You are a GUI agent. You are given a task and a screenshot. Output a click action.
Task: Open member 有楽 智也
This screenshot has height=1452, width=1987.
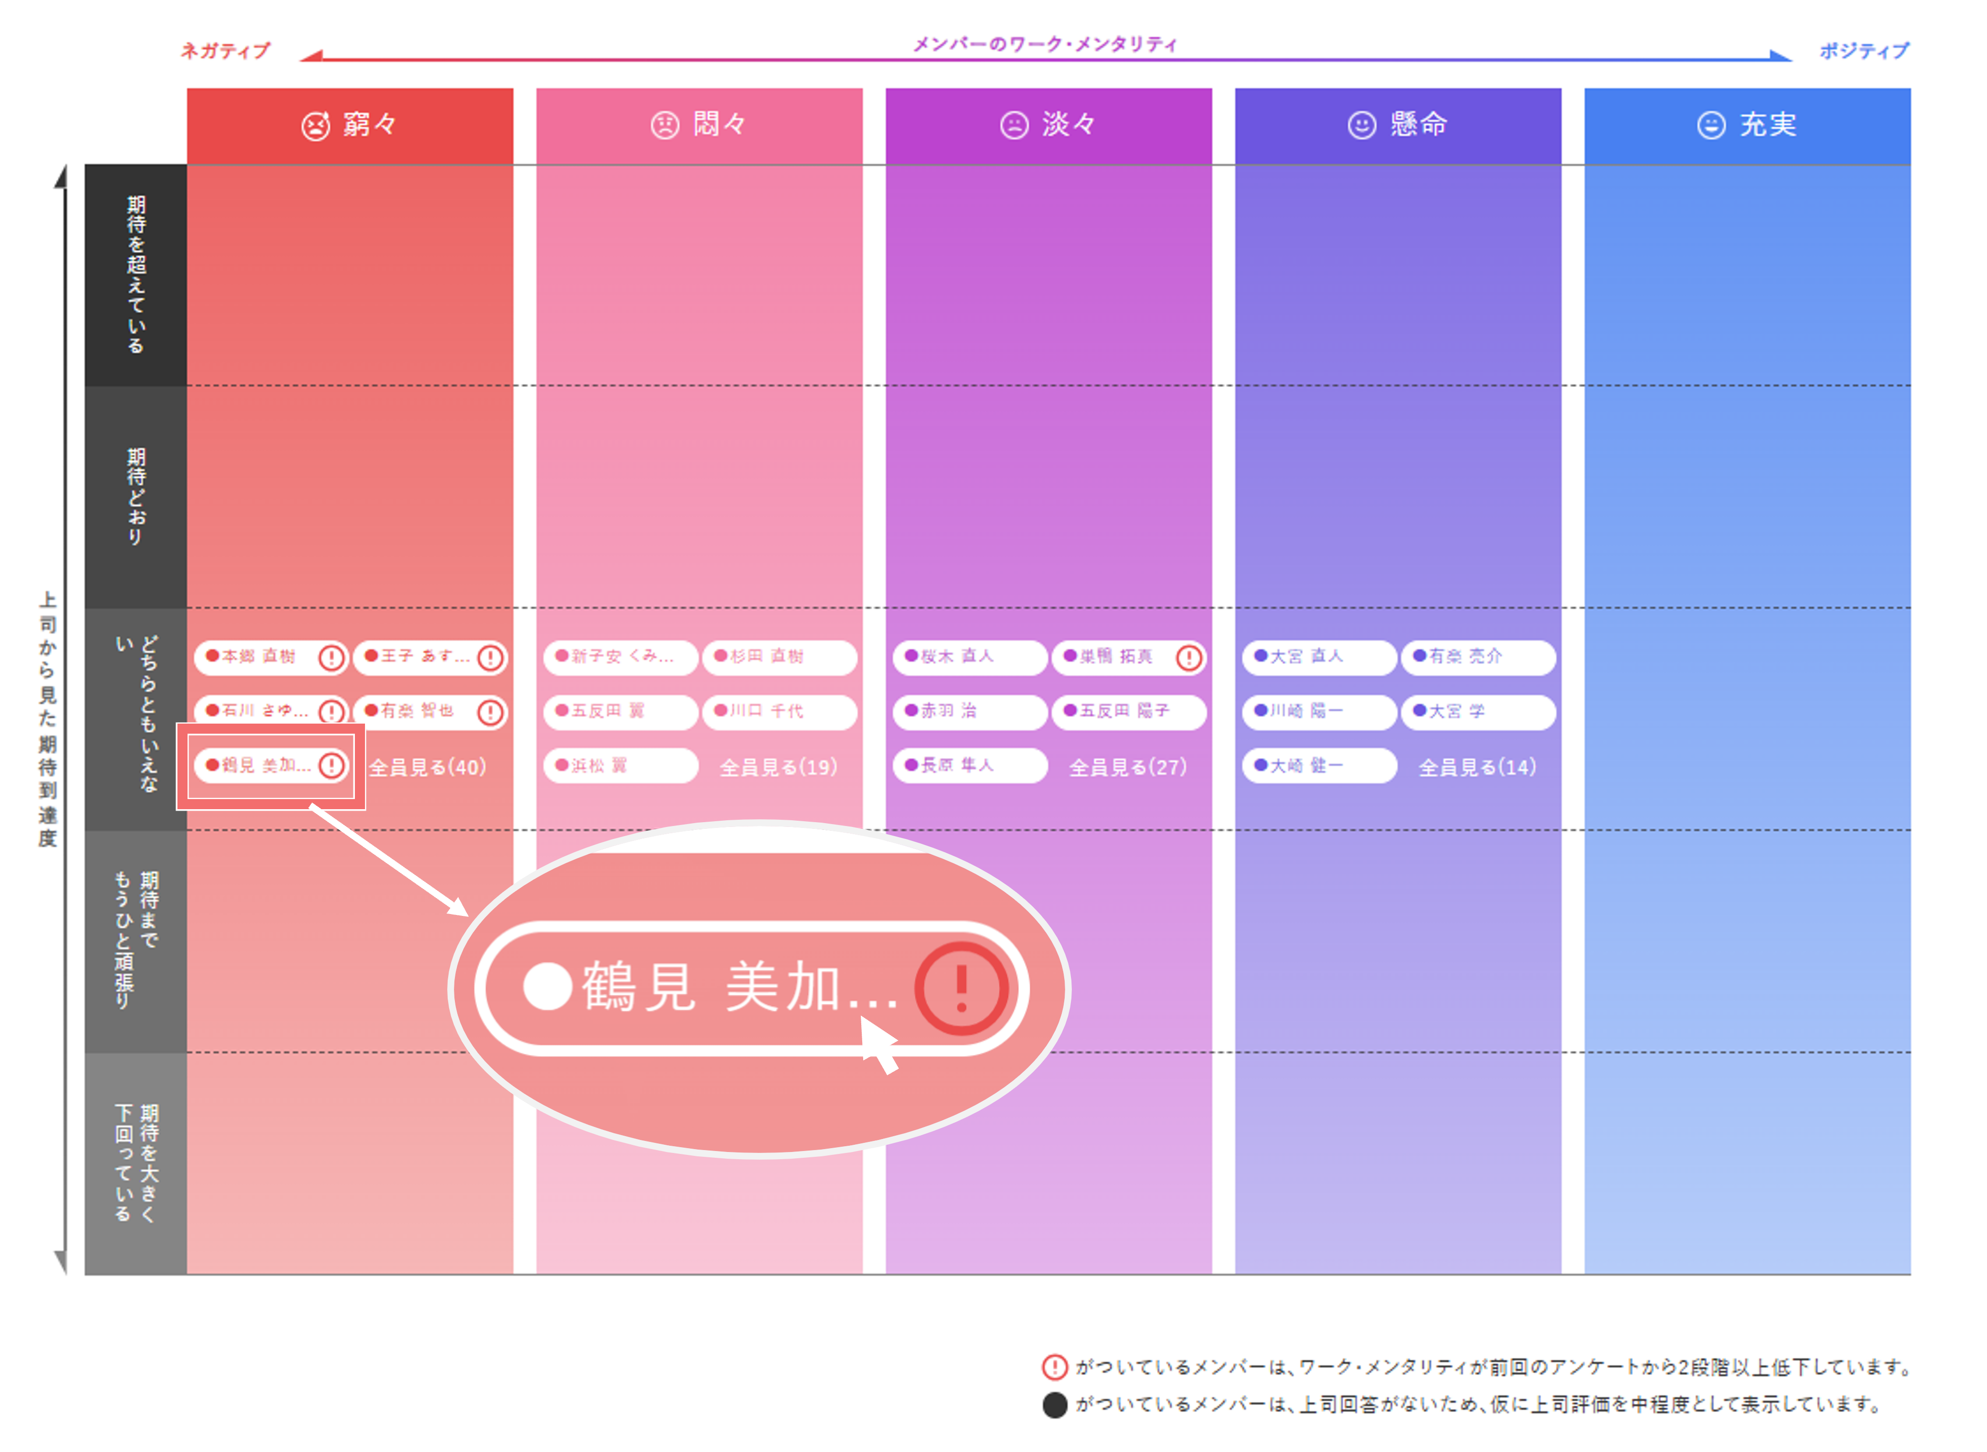point(430,712)
